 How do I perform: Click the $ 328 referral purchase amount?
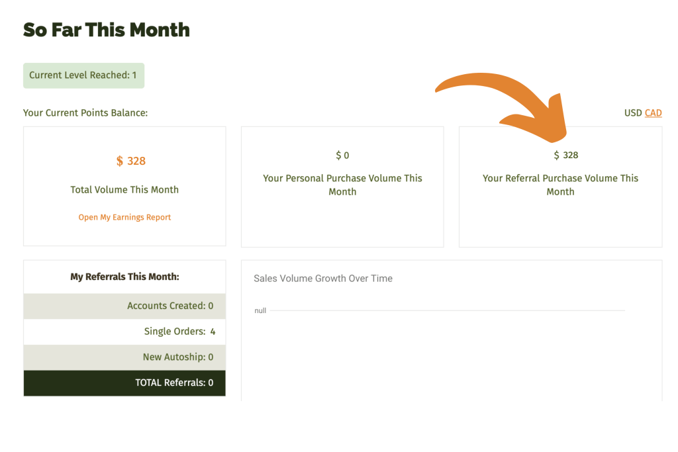pyautogui.click(x=566, y=155)
